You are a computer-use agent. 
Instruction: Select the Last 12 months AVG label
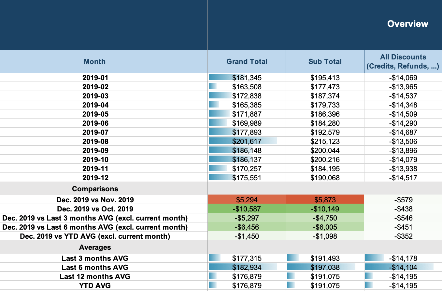pos(95,276)
